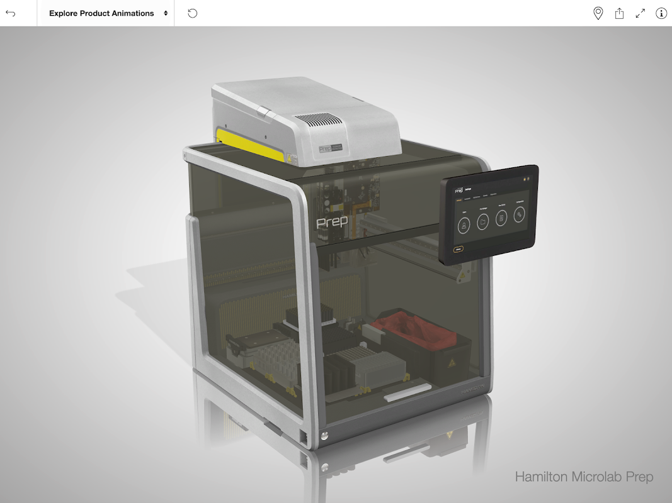Open the location pin hotspots
This screenshot has width=672, height=503.
pos(598,13)
